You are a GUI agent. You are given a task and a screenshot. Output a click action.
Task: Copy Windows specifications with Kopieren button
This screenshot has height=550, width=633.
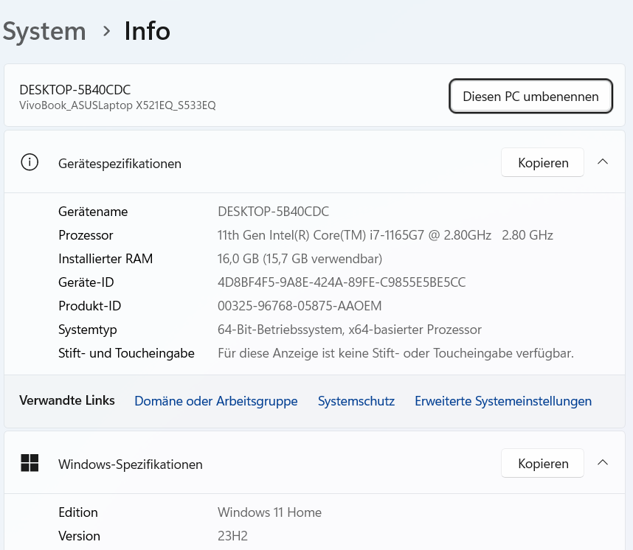(x=542, y=463)
